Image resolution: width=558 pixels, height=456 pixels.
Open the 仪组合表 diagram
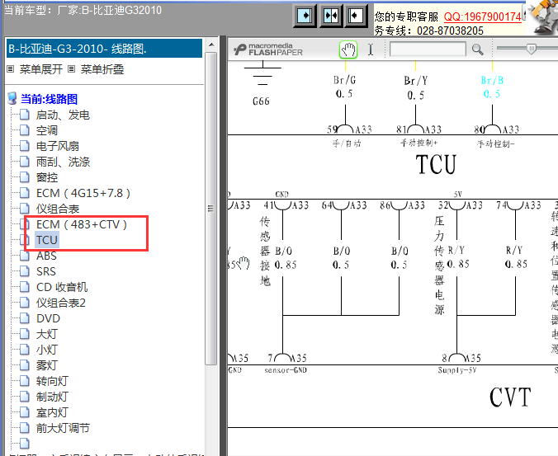[x=57, y=209]
